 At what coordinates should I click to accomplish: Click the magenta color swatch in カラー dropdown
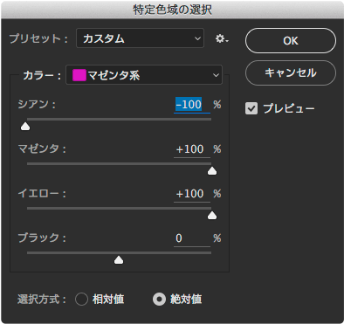tap(79, 75)
